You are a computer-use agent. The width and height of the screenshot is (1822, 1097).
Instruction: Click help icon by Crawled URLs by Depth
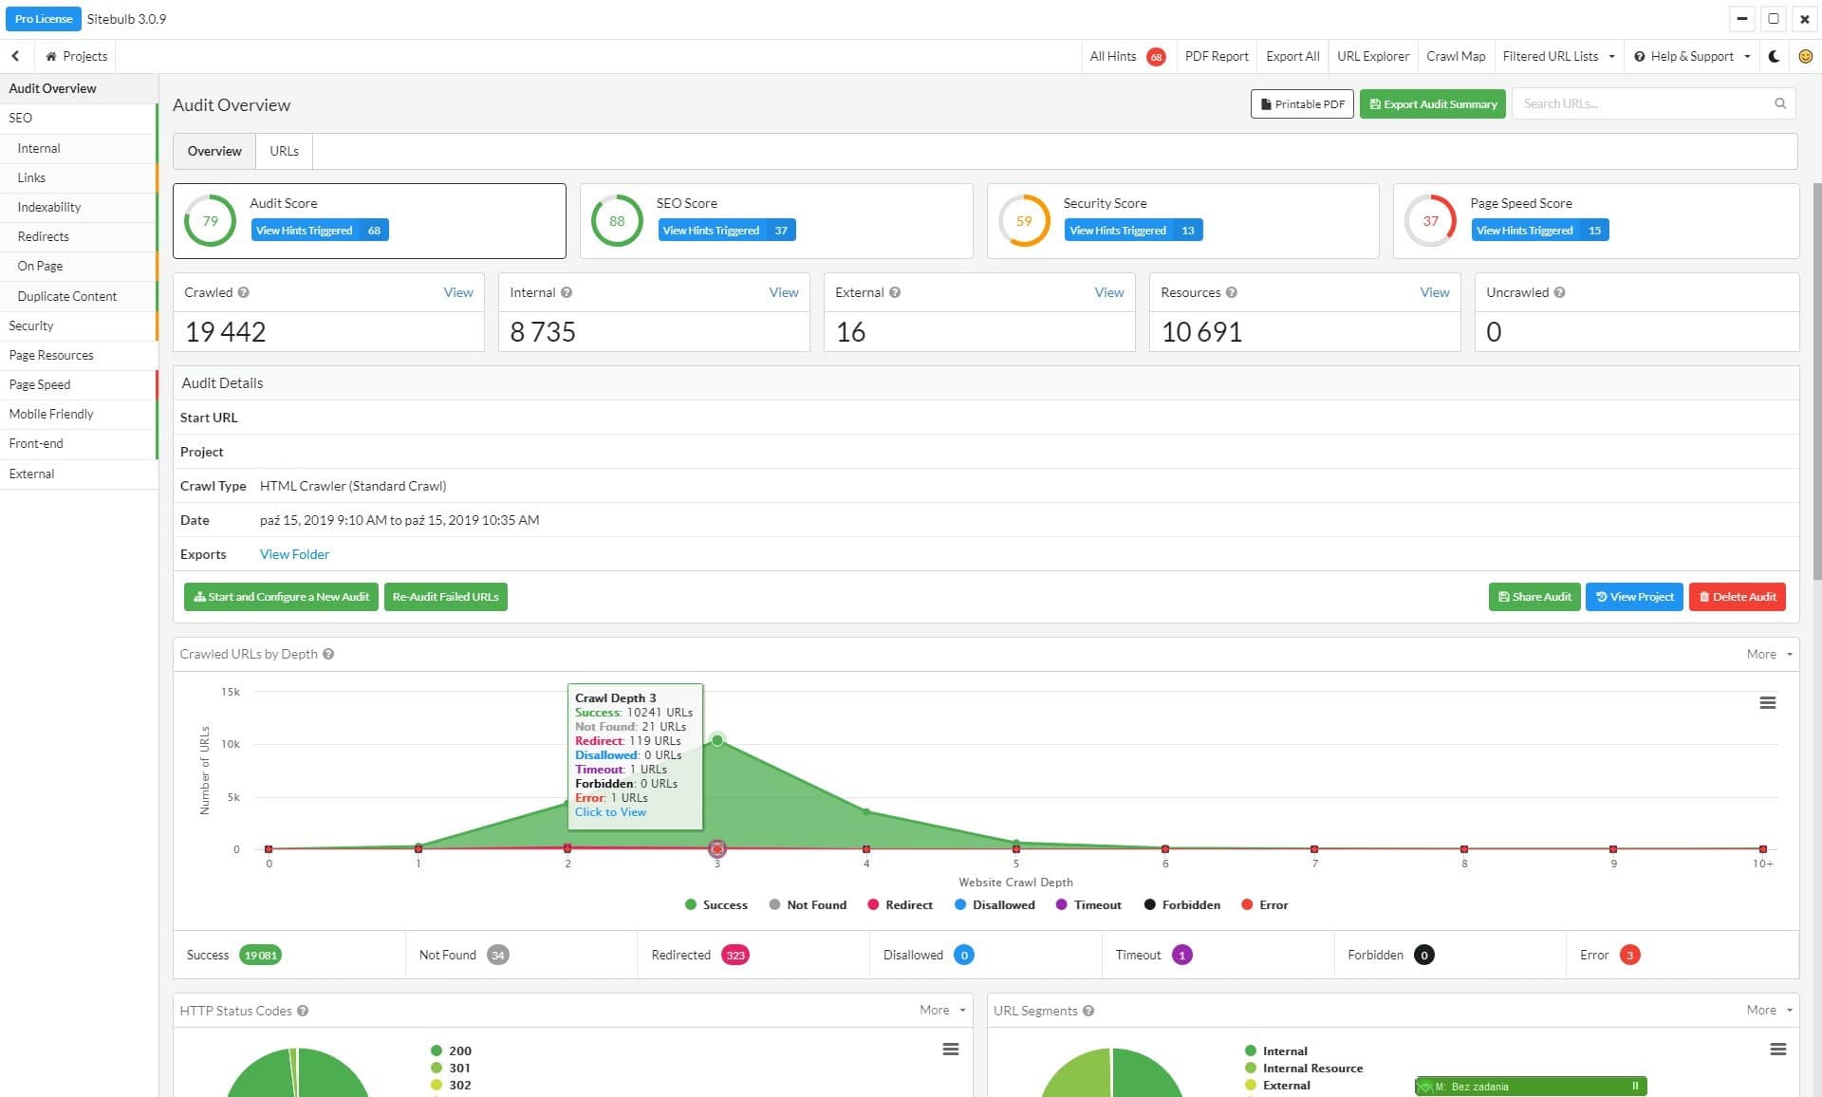[328, 654]
